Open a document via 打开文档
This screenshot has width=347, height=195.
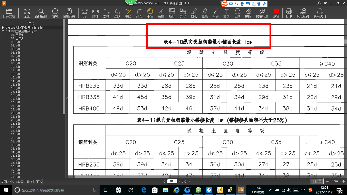9,13
